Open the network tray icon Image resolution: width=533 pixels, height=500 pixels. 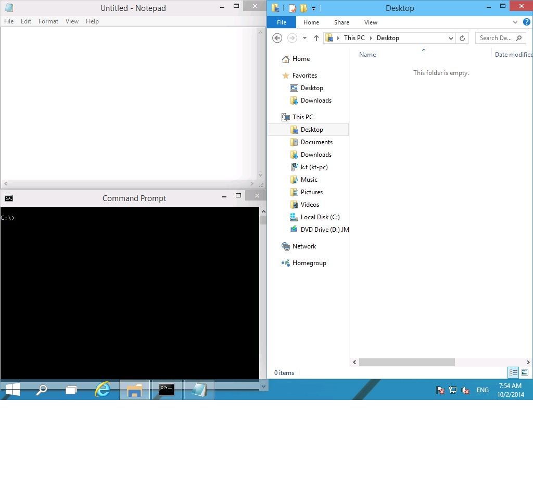pyautogui.click(x=452, y=390)
